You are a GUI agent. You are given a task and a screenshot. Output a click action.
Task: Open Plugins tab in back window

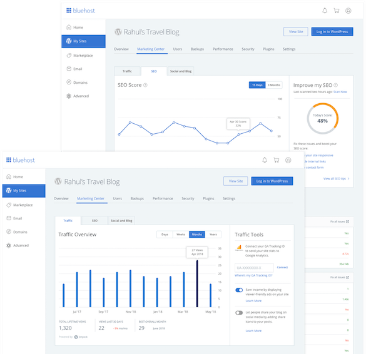[268, 49]
